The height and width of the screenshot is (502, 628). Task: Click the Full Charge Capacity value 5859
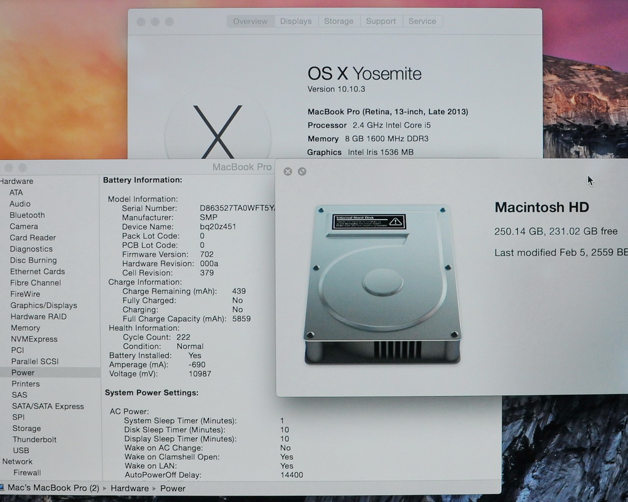coord(242,319)
